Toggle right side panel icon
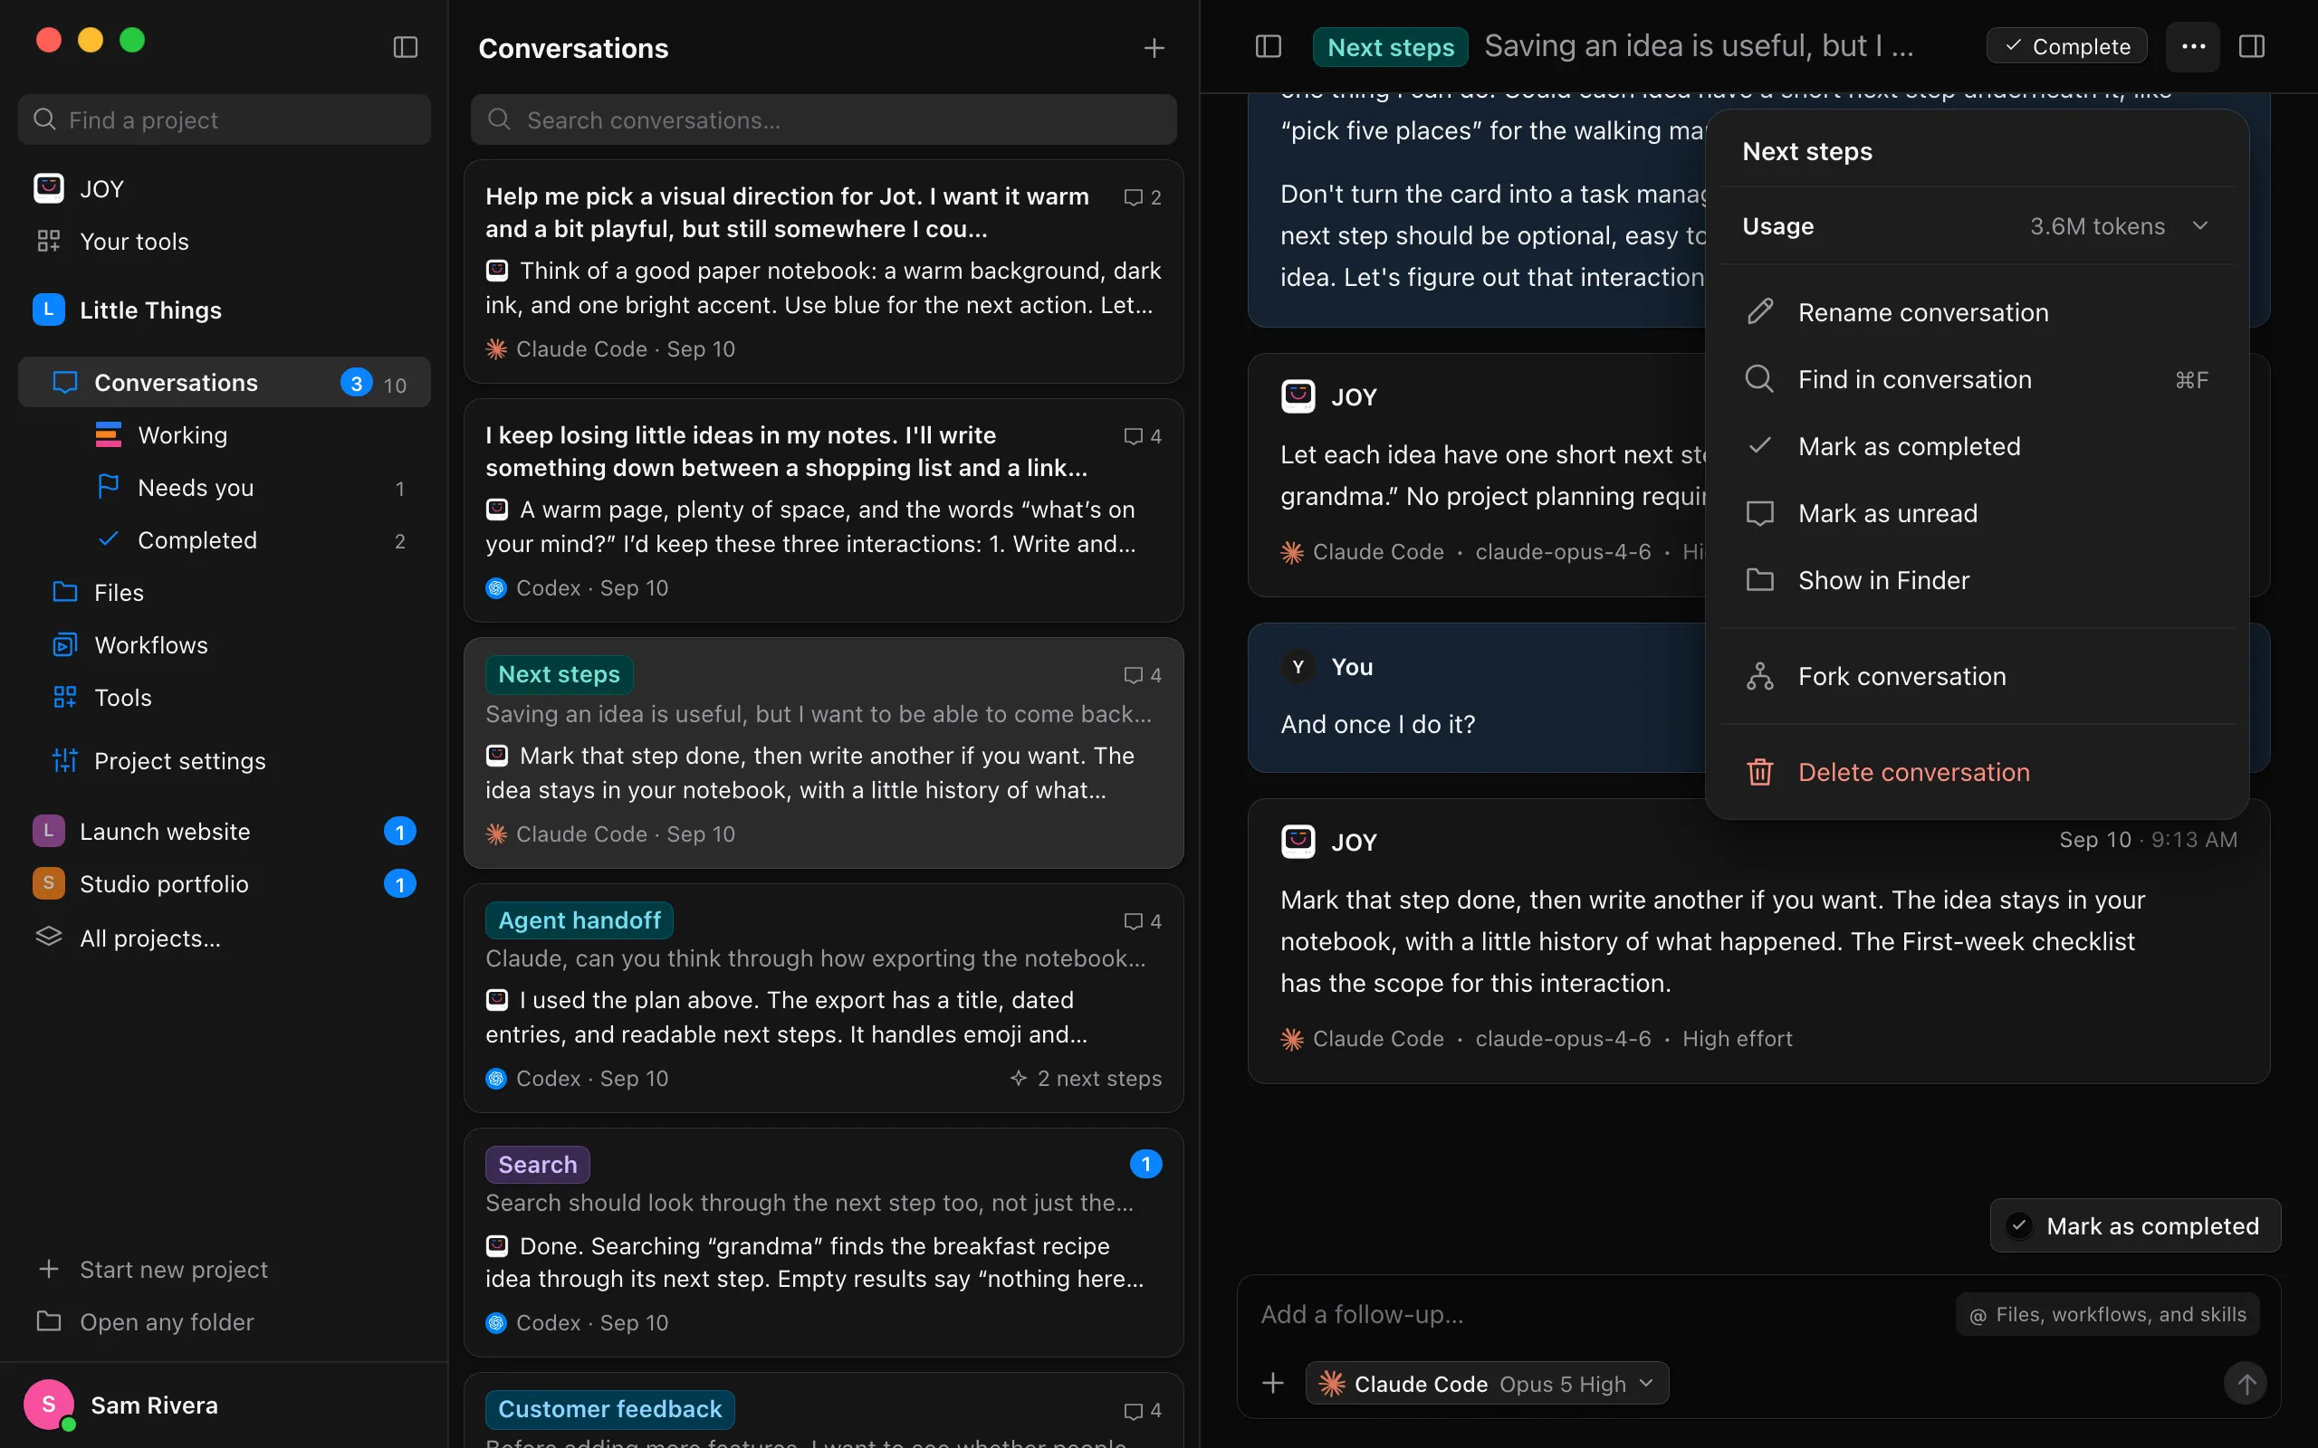2318x1448 pixels. (x=2252, y=46)
